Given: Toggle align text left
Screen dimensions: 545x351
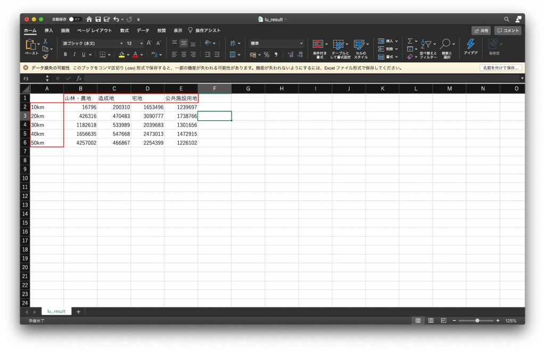Looking at the screenshot, I should tap(175, 54).
